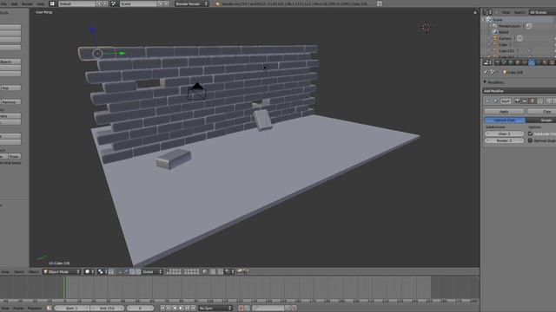Screen dimensions: 556x312
Task: Click the timeline current frame number field
Action: tap(141, 309)
